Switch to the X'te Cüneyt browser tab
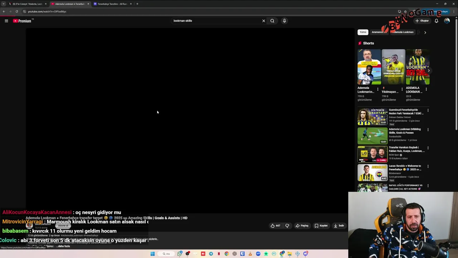This screenshot has height=258, width=458. (x=28, y=4)
